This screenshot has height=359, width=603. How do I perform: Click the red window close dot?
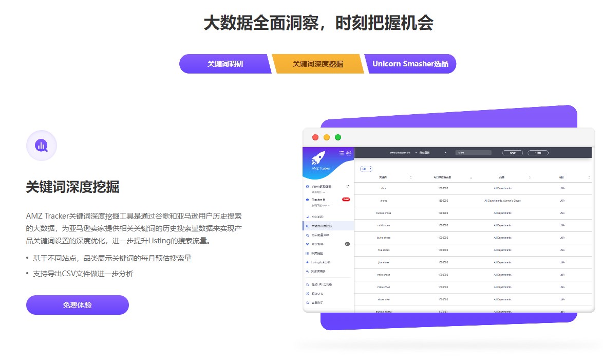point(315,137)
